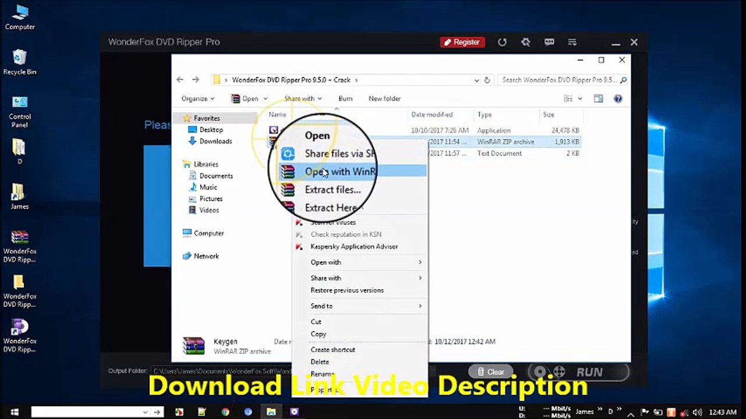Click the Register button

(462, 42)
